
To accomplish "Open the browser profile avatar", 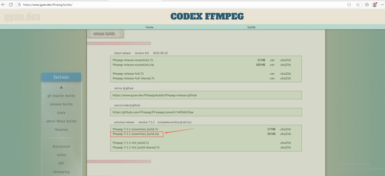I will [x=375, y=5].
